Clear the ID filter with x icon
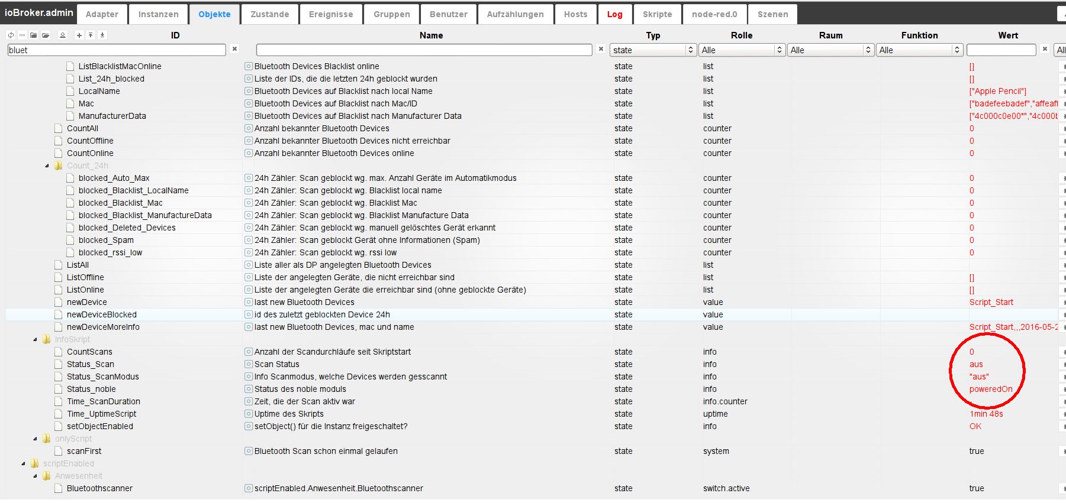 tap(234, 50)
